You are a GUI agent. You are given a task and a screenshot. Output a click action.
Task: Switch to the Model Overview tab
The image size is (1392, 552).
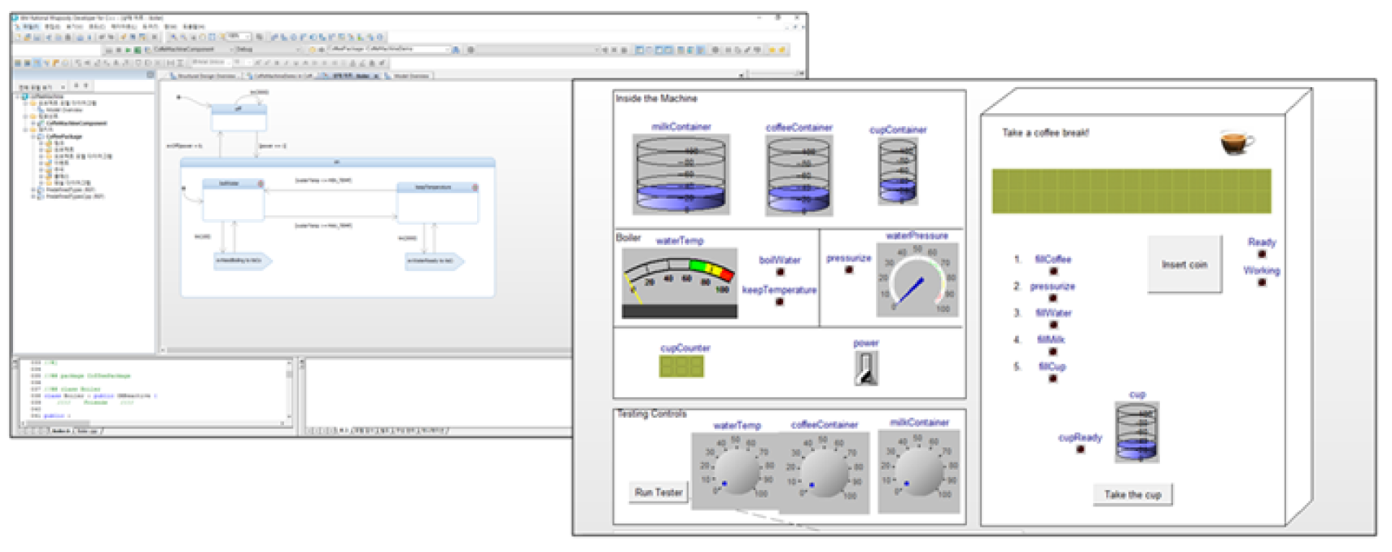411,76
